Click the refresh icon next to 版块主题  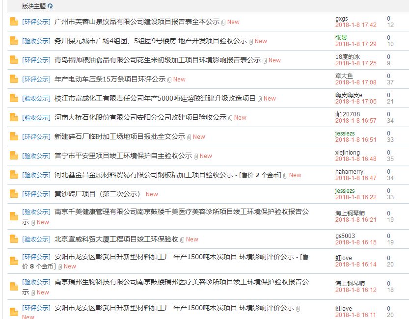click(x=51, y=6)
